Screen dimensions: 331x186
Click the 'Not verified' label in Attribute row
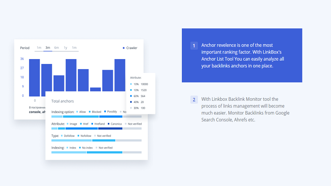pos(135,124)
